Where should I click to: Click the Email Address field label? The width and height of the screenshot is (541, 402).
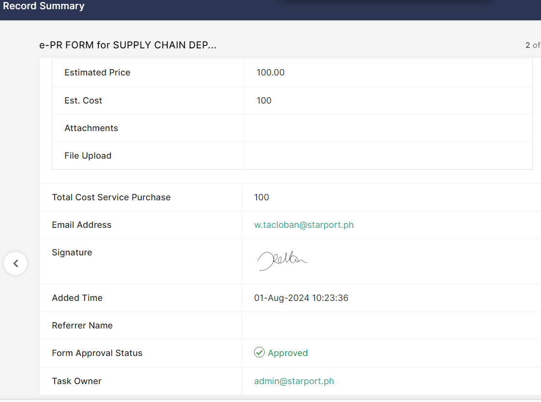point(81,225)
